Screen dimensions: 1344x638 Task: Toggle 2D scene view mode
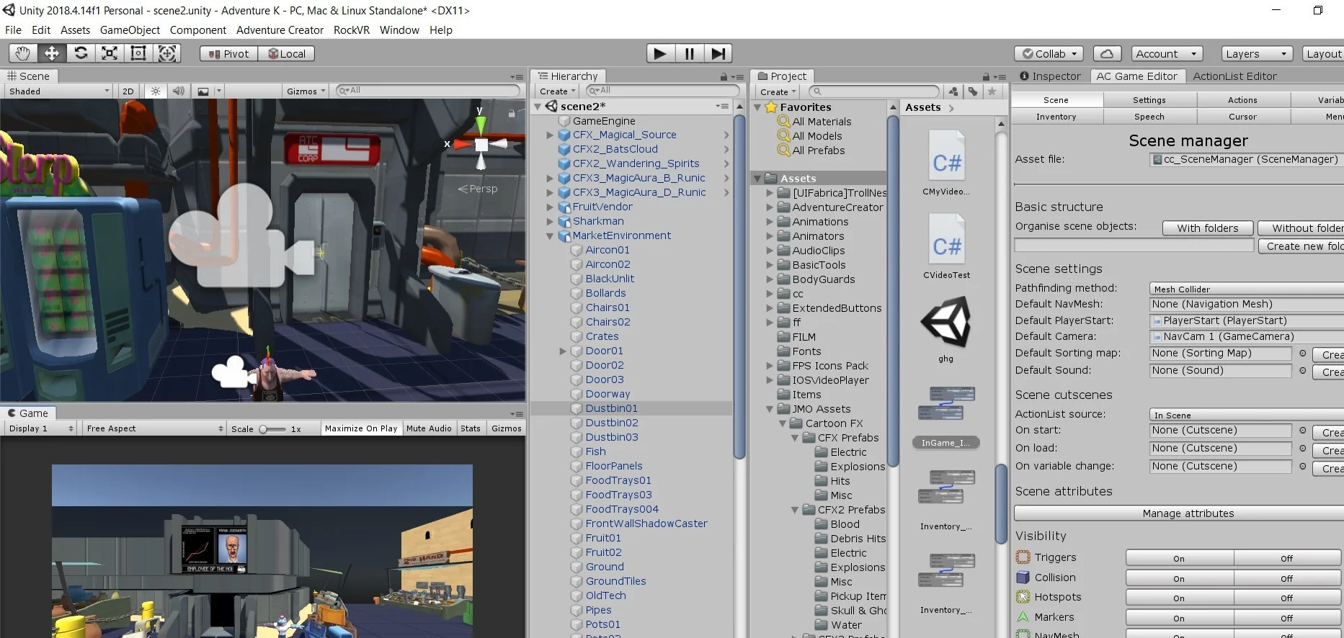128,91
